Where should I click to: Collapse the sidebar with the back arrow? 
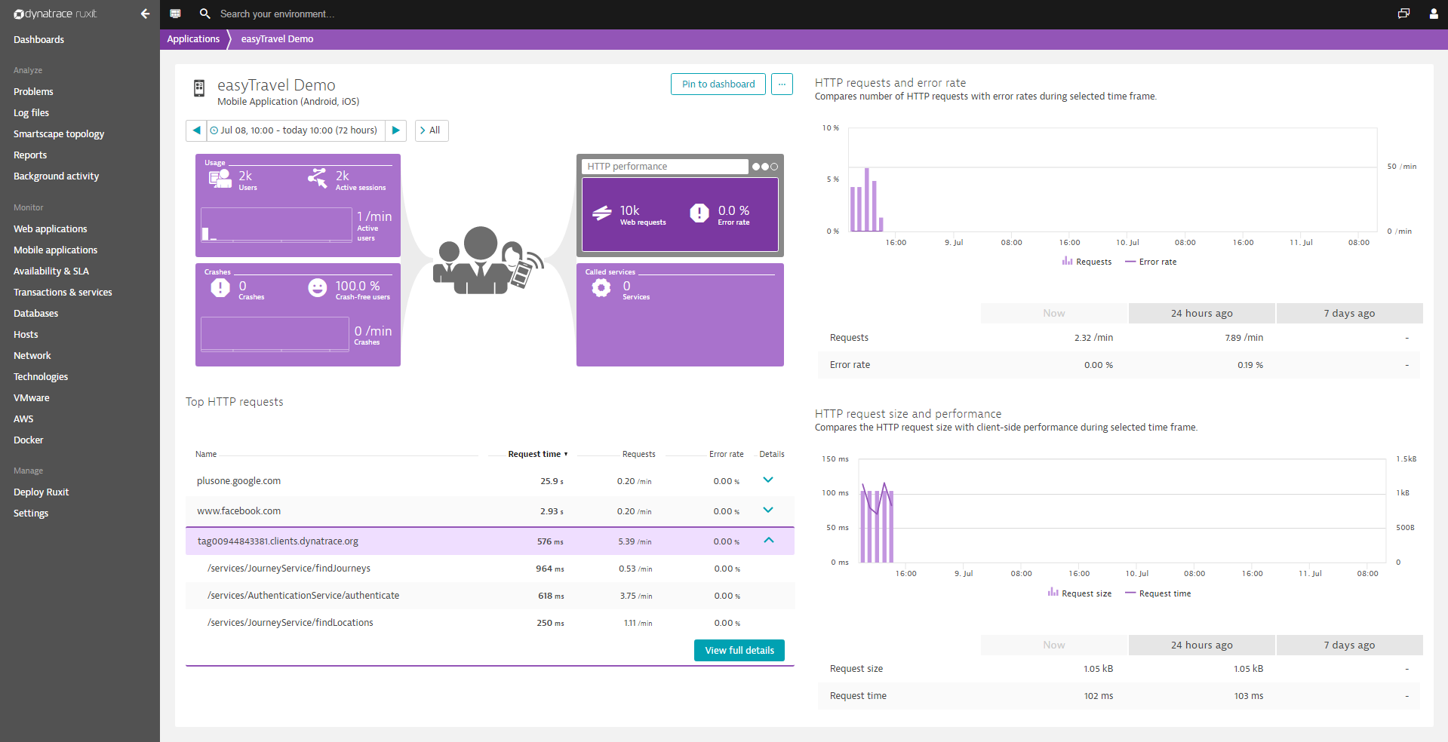click(x=145, y=14)
